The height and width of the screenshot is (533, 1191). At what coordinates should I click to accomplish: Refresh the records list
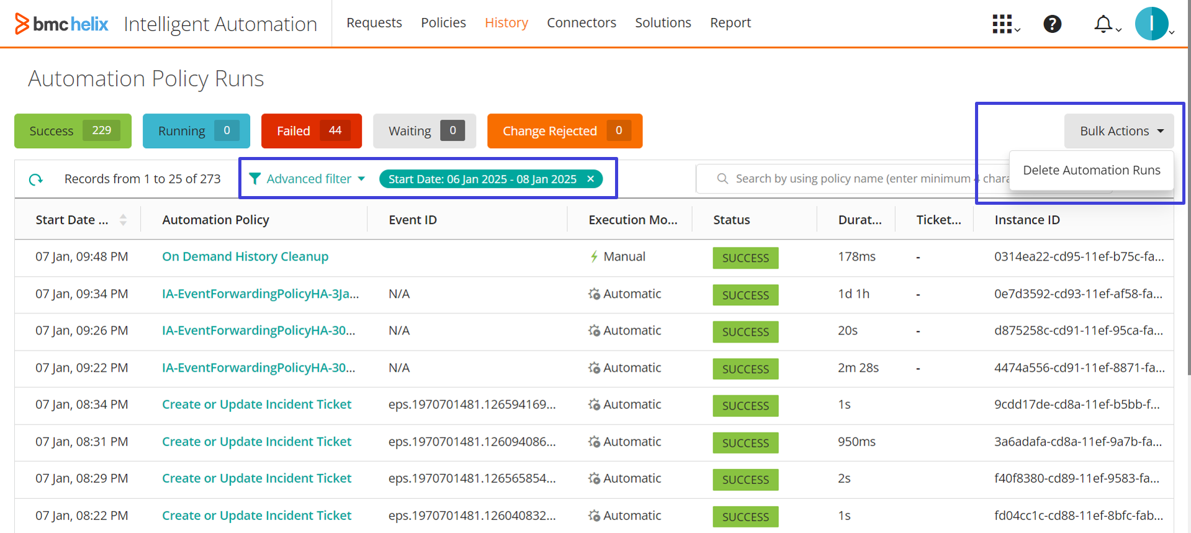pyautogui.click(x=36, y=179)
